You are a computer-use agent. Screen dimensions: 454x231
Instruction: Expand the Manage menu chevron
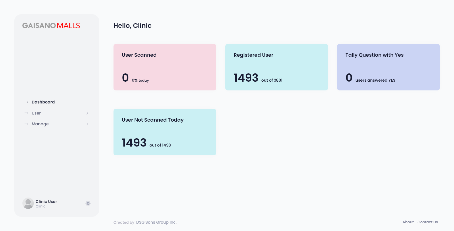[87, 124]
